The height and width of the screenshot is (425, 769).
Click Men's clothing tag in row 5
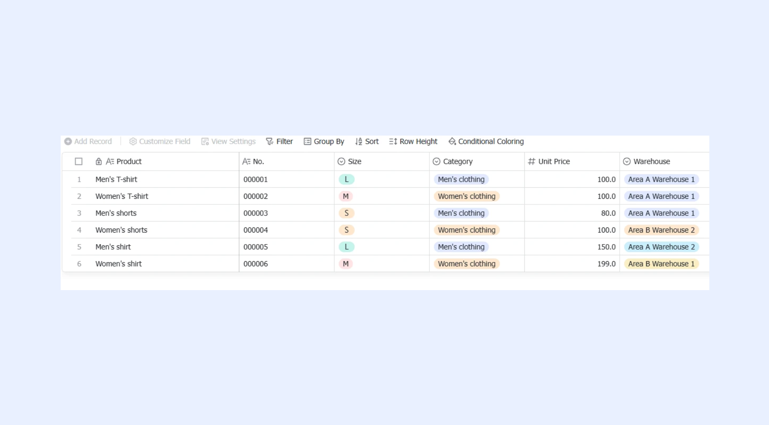(x=461, y=247)
